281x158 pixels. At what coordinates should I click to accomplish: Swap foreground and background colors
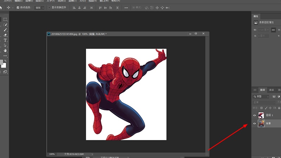(x=5, y=61)
